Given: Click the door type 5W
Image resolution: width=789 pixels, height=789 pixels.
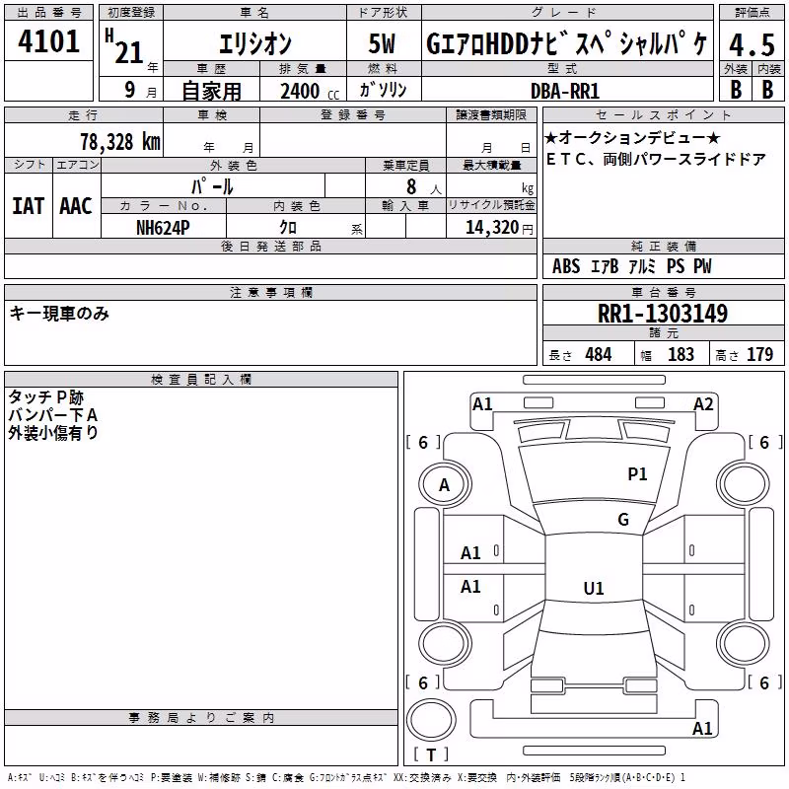Looking at the screenshot, I should click(382, 43).
